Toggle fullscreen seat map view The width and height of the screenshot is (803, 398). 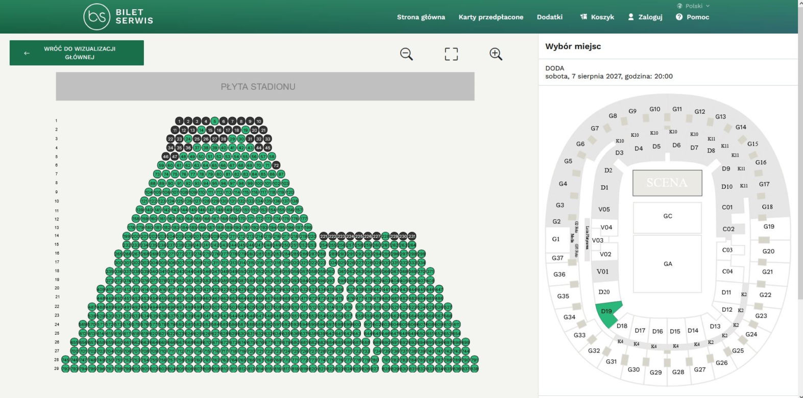pyautogui.click(x=451, y=54)
